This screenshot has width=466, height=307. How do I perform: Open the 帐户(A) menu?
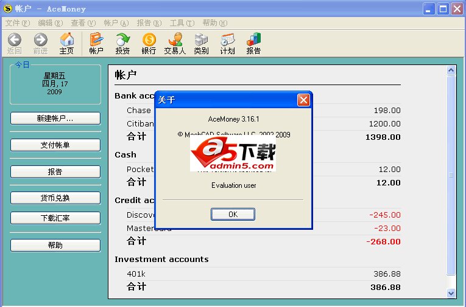pyautogui.click(x=116, y=23)
